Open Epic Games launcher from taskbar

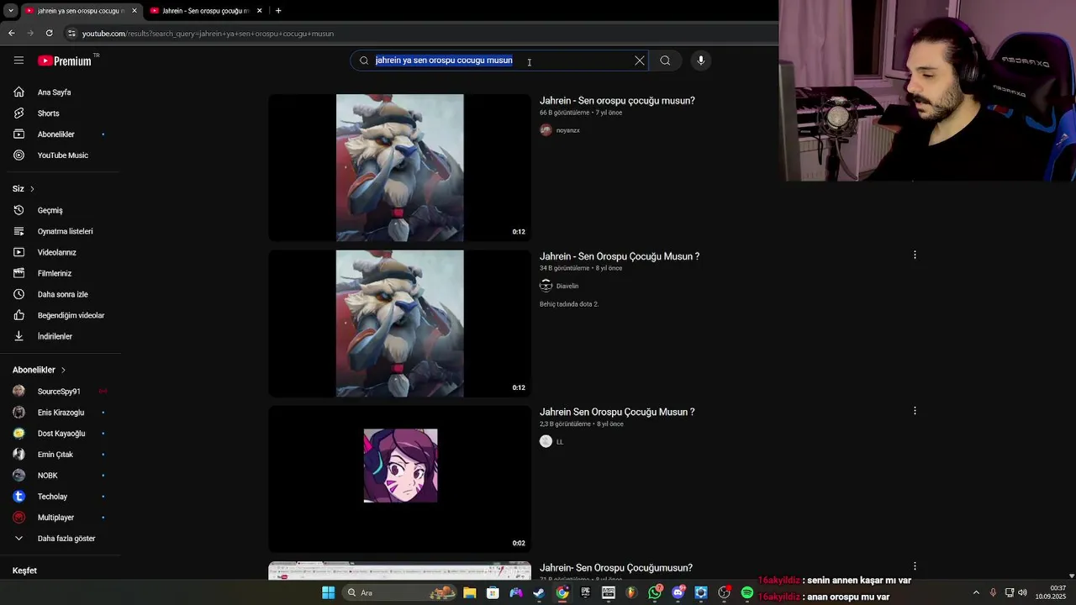[585, 592]
